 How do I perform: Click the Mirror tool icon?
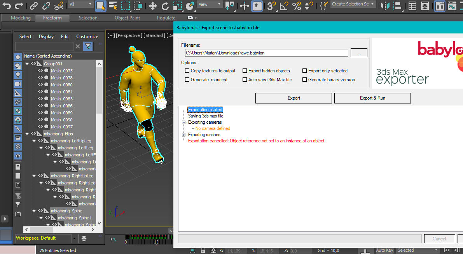(385, 5)
